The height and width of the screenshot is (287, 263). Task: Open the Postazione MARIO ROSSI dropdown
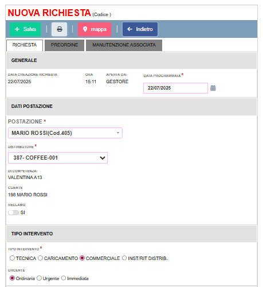click(x=65, y=133)
